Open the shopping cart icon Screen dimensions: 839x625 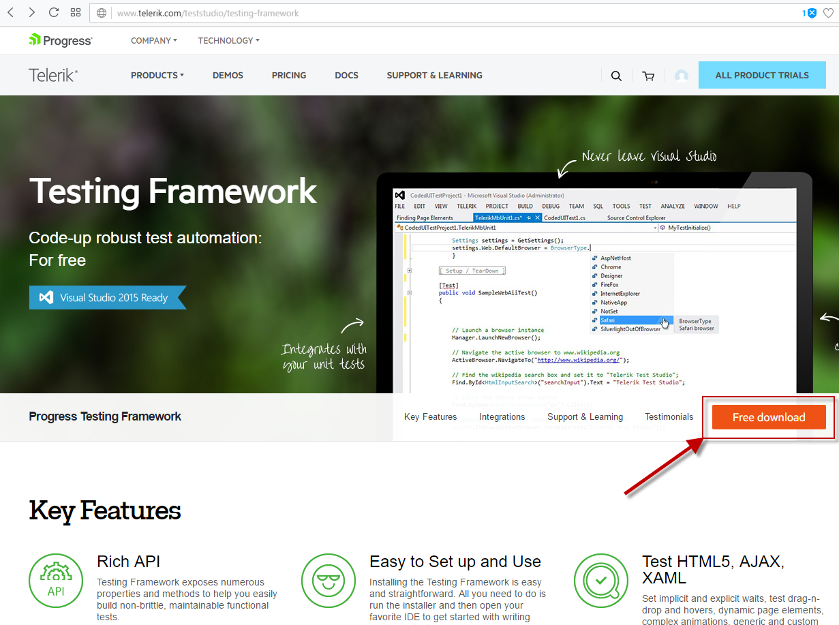tap(648, 76)
